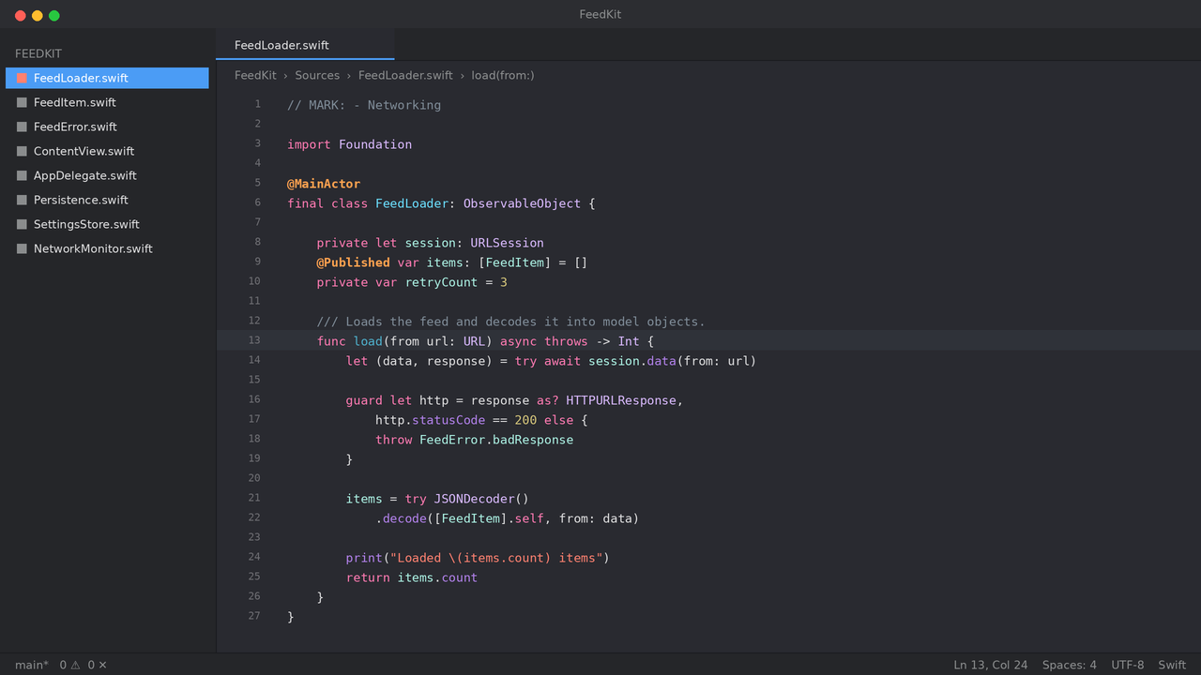This screenshot has height=675, width=1201.
Task: Select ContentView.swift in the file list
Action: (x=107, y=151)
